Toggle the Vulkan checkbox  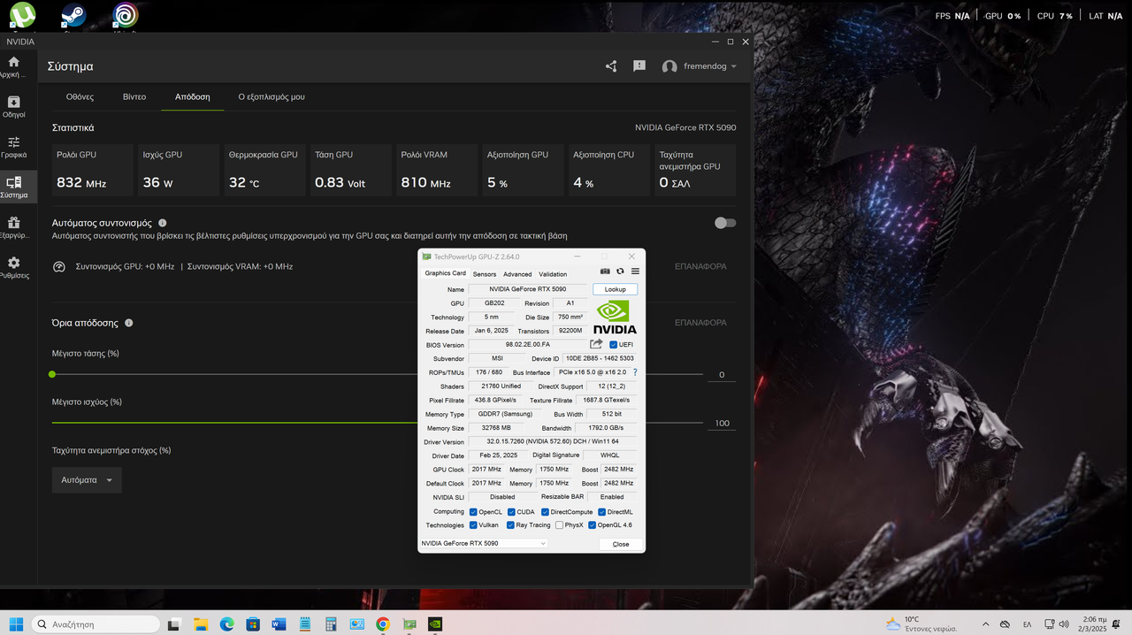pyautogui.click(x=474, y=525)
